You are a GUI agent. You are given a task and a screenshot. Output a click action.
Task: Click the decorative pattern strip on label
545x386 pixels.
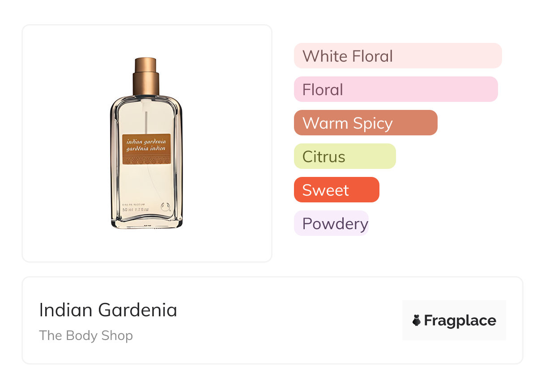pos(146,159)
